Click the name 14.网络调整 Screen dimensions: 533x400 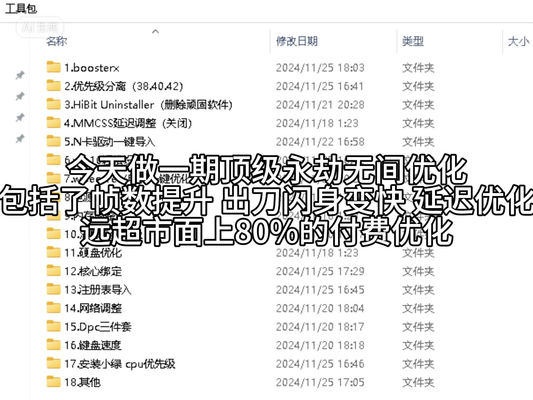point(93,308)
